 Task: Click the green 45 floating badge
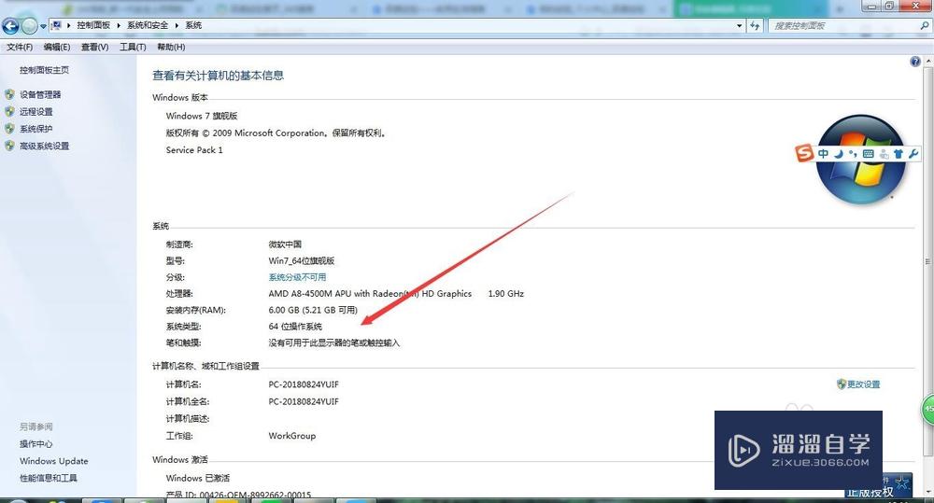coord(928,410)
